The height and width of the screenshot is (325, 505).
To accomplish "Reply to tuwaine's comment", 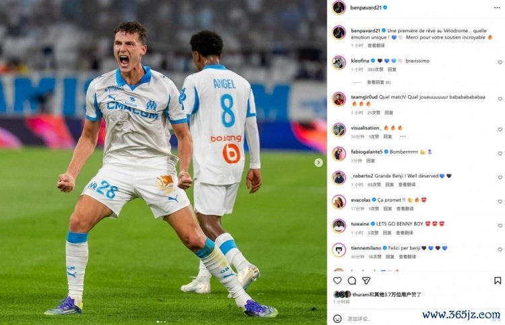I will (386, 233).
